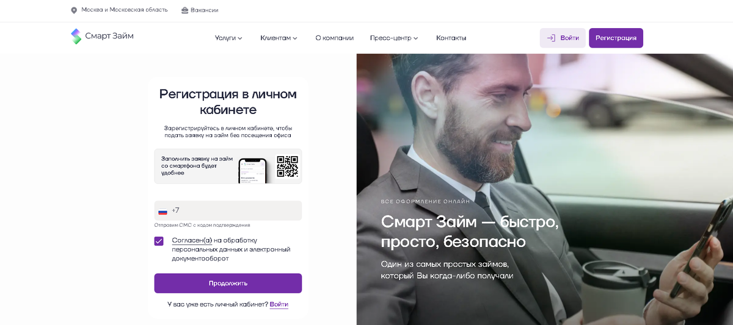This screenshot has width=733, height=325.
Task: Click the Смарт Займ logo icon
Action: point(76,37)
